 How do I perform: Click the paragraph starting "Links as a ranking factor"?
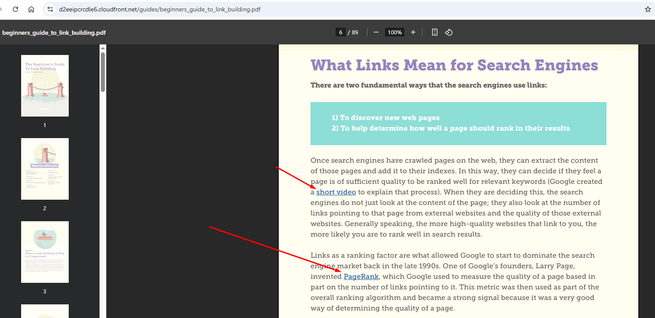(x=455, y=282)
